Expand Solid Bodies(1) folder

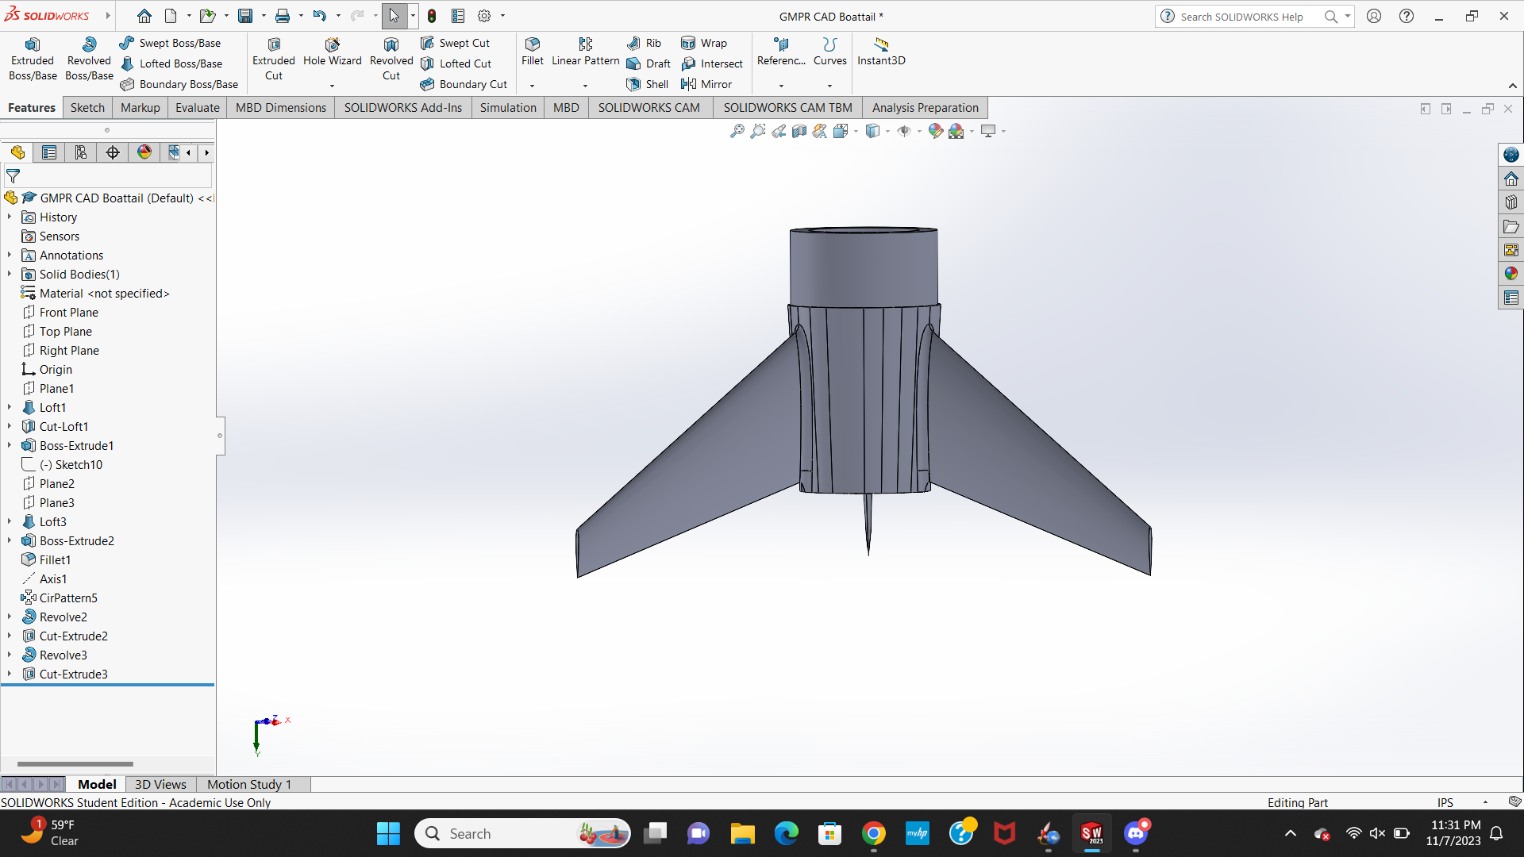tap(10, 274)
